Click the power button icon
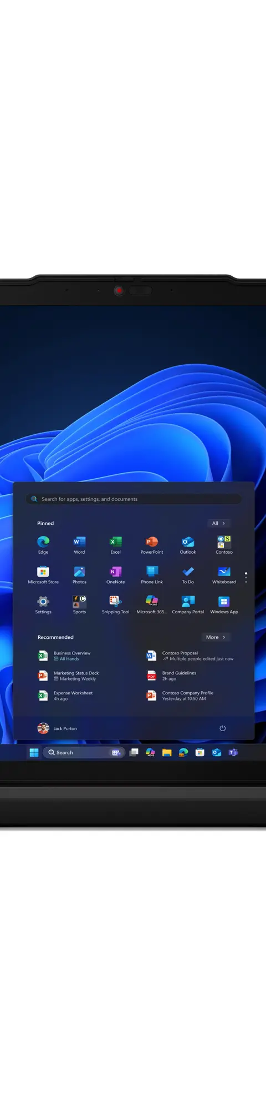266x1112 pixels. pos(223,728)
